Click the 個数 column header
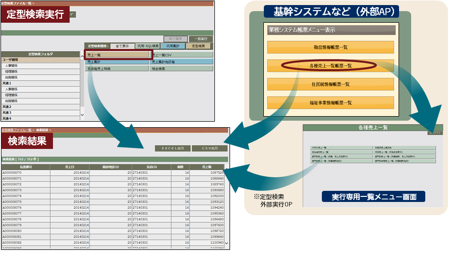Viewport: 449px width, 258px height. click(181, 167)
